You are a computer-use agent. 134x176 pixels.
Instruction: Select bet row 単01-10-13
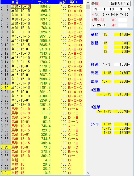coord(42,6)
